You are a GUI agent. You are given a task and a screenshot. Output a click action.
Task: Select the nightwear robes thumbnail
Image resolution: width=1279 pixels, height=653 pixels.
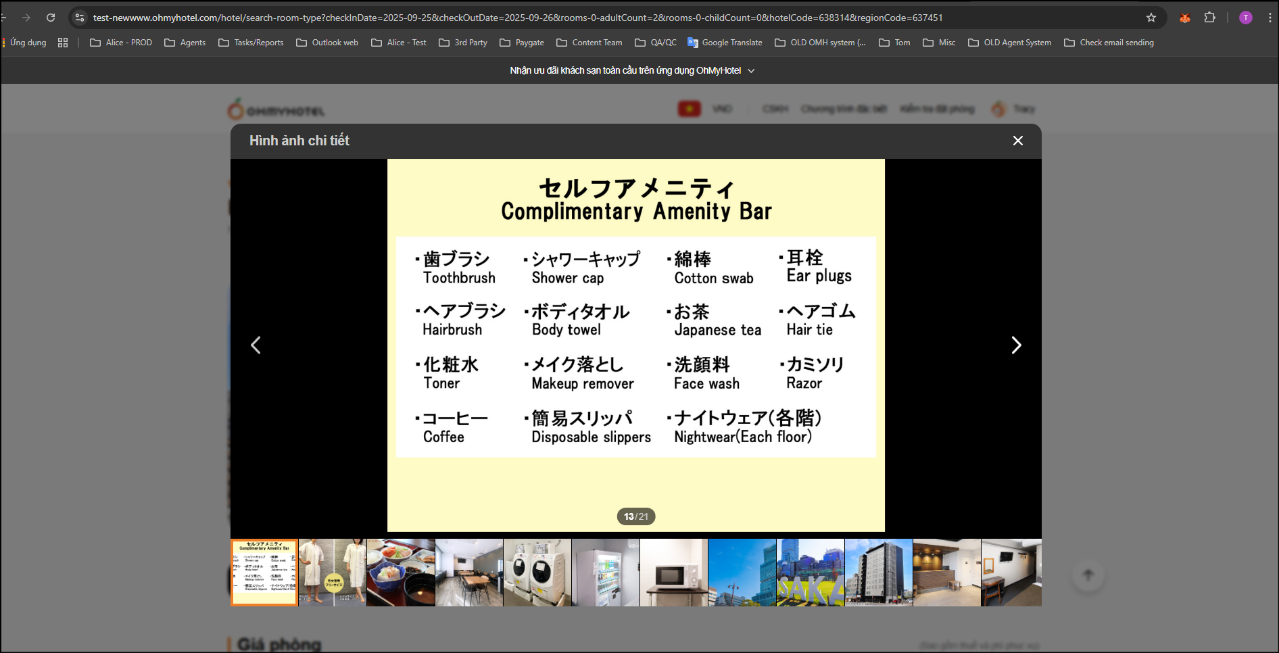(x=332, y=573)
